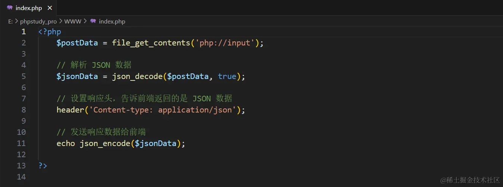
Task: Click the E: drive breadcrumb
Action: [x=10, y=21]
